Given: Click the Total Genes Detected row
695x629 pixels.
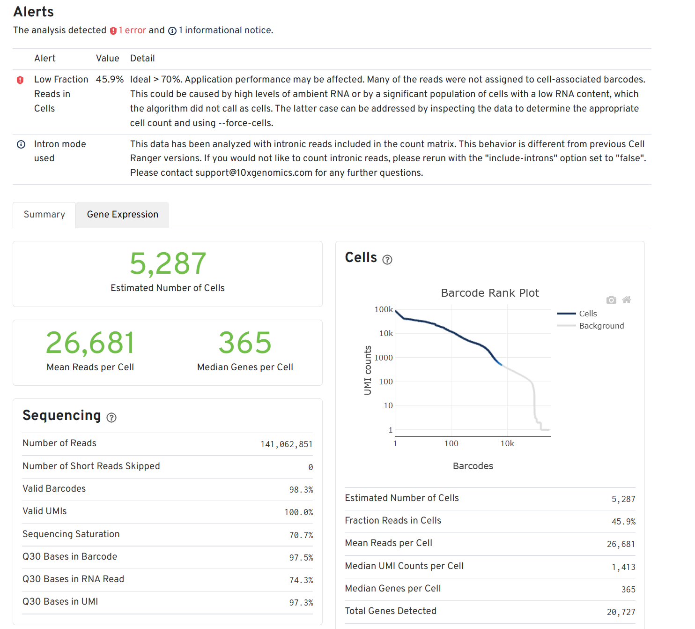Looking at the screenshot, I should pyautogui.click(x=490, y=611).
